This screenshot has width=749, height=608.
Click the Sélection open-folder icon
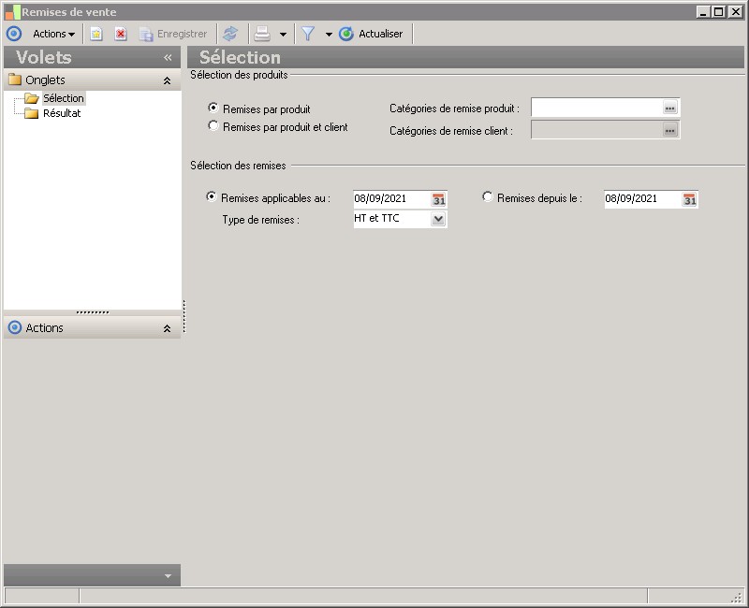click(x=32, y=98)
